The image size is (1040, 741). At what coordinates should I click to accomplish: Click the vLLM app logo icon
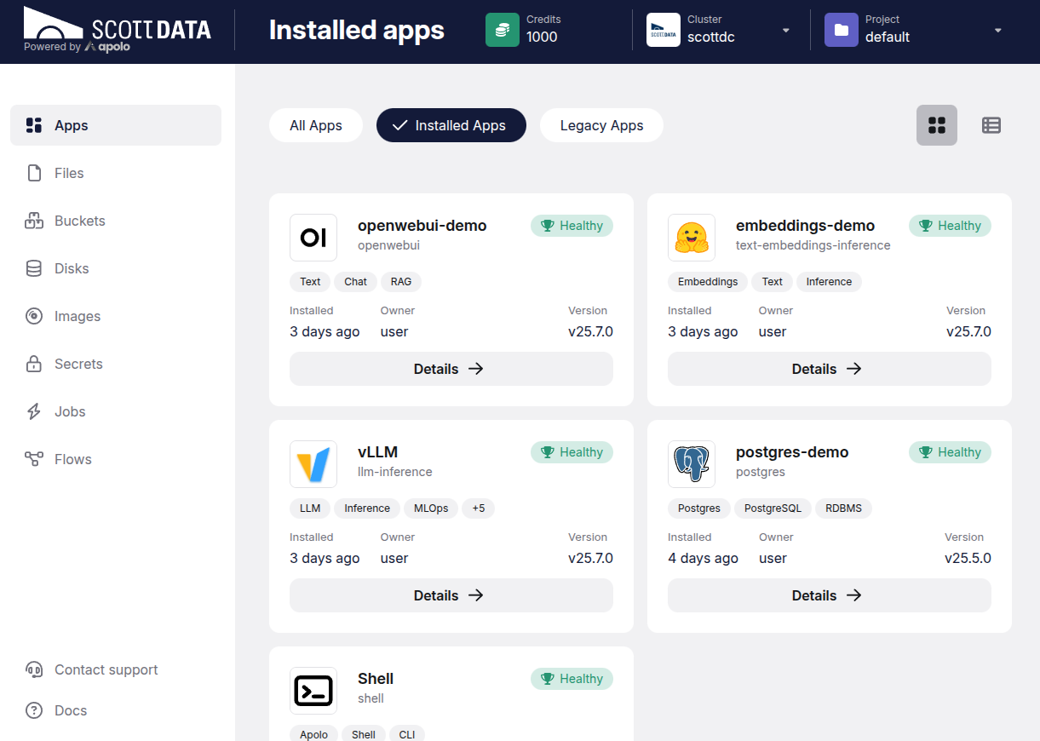(x=313, y=463)
